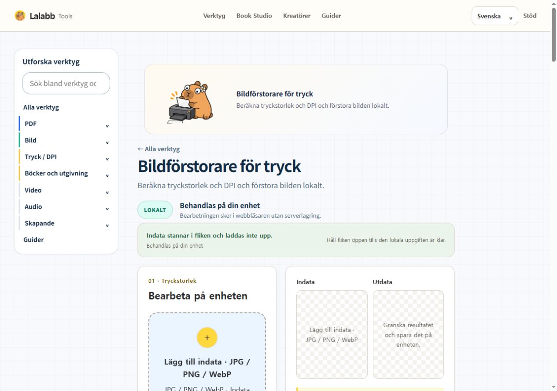Click the Lalabb capybara logo icon
The width and height of the screenshot is (557, 391).
coord(20,16)
